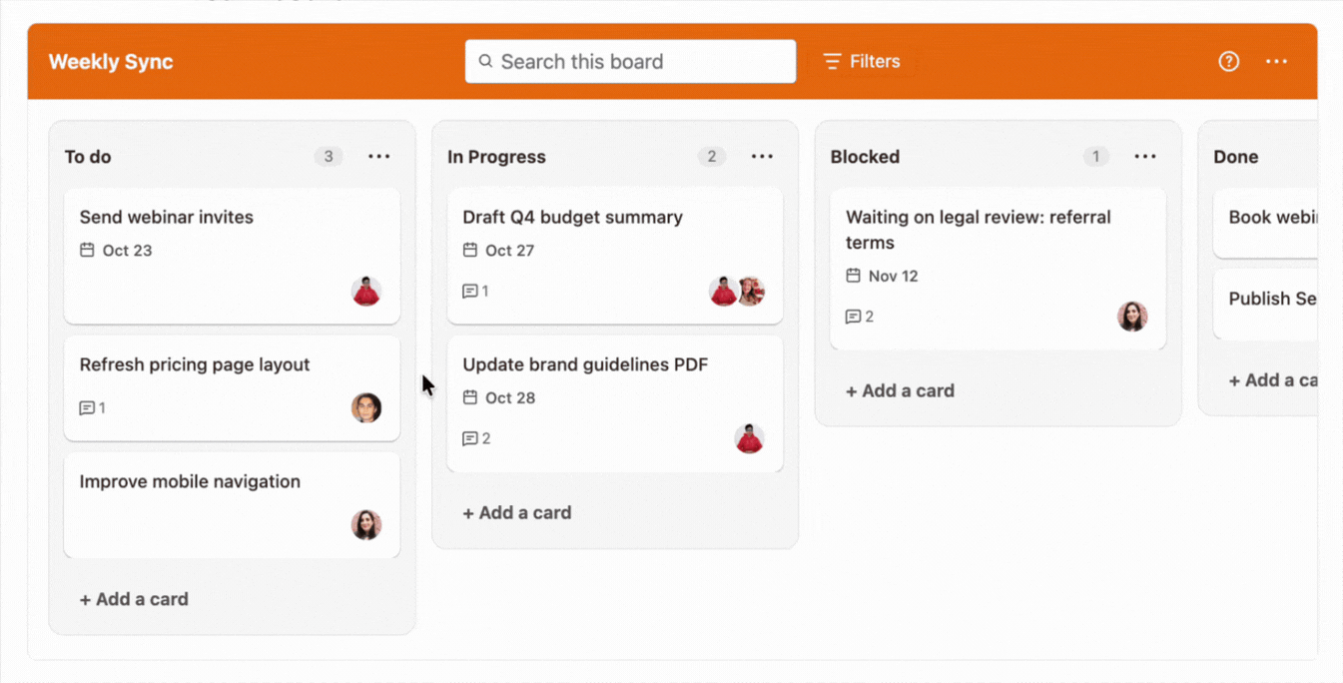
Task: Click first avatar on Draft Q4 budget summary
Action: (x=723, y=292)
